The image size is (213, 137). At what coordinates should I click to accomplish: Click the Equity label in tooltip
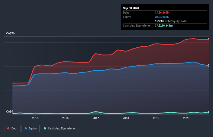(x=127, y=17)
